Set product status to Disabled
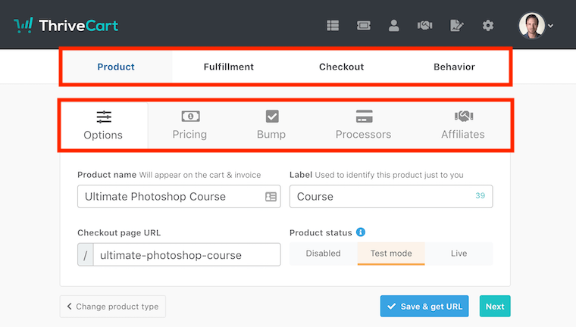 tap(324, 254)
